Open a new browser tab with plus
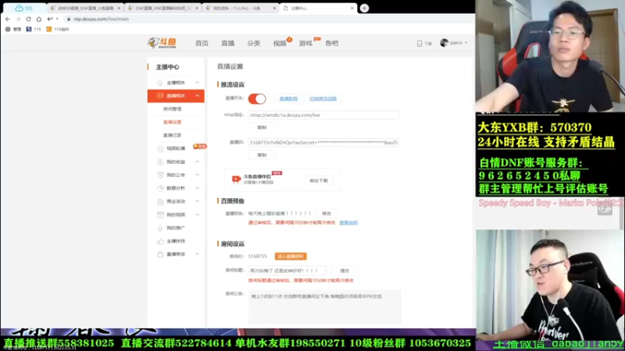The image size is (625, 351). point(364,8)
